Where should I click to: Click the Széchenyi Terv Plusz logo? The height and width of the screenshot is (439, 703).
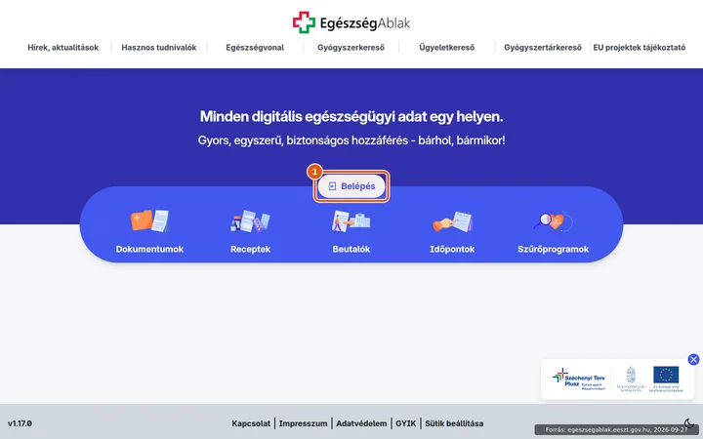[579, 379]
